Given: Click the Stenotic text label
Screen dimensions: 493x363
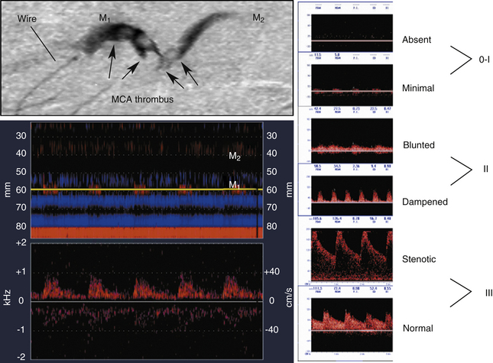Looking at the screenshot, I should [418, 260].
